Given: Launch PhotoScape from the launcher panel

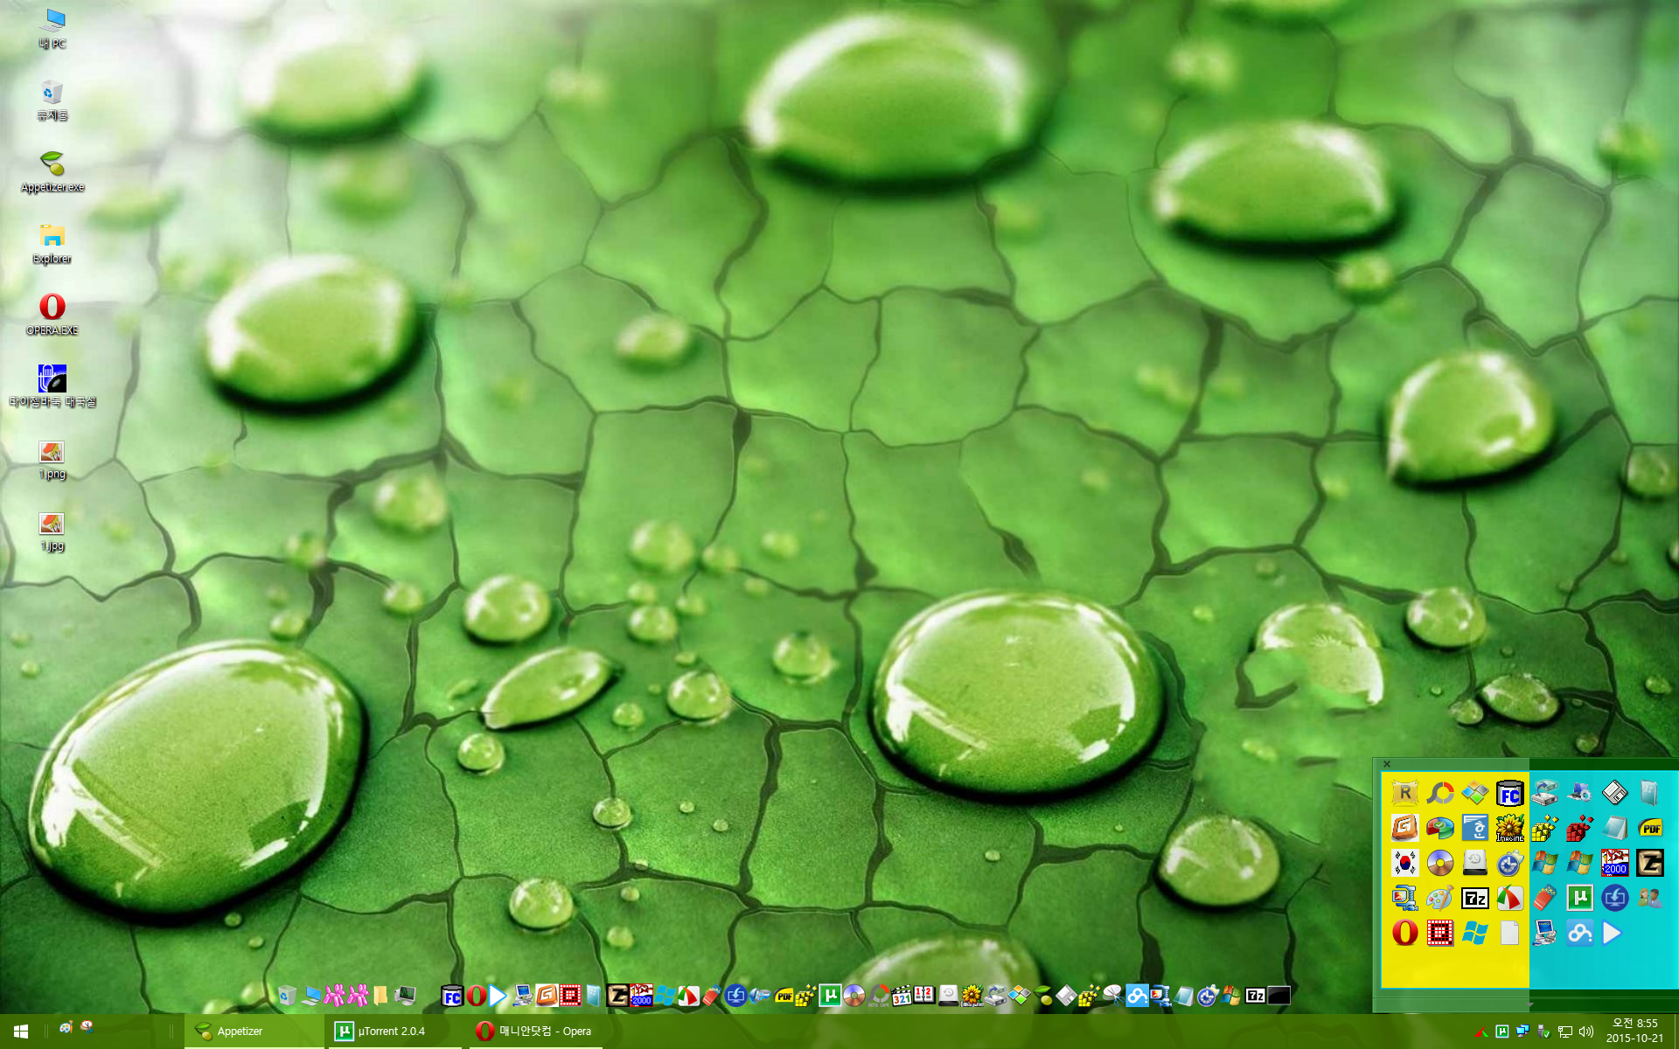Looking at the screenshot, I should 1439,793.
